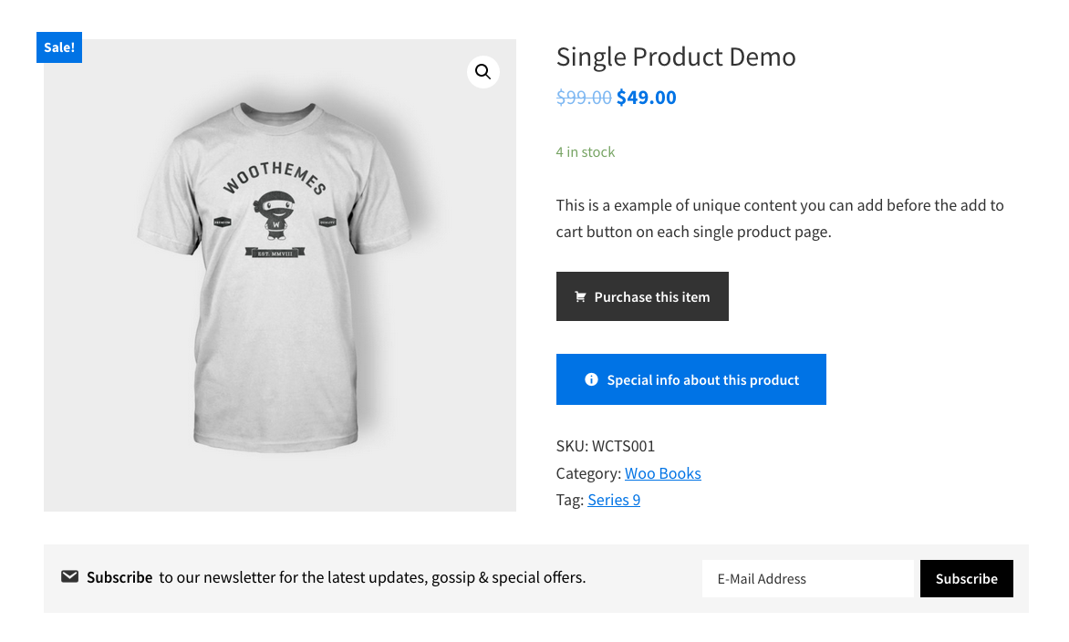Select the WooThemes t-shirt product image
1069x642 pixels.
(279, 274)
